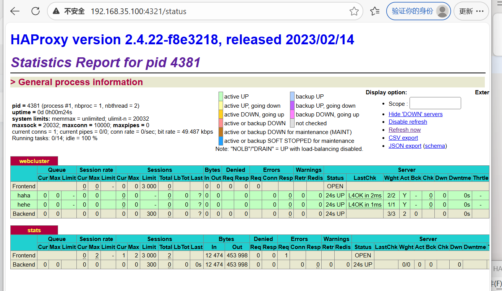This screenshot has height=291, width=502.
Task: Reload the page with the refresh icon
Action: 36,11
